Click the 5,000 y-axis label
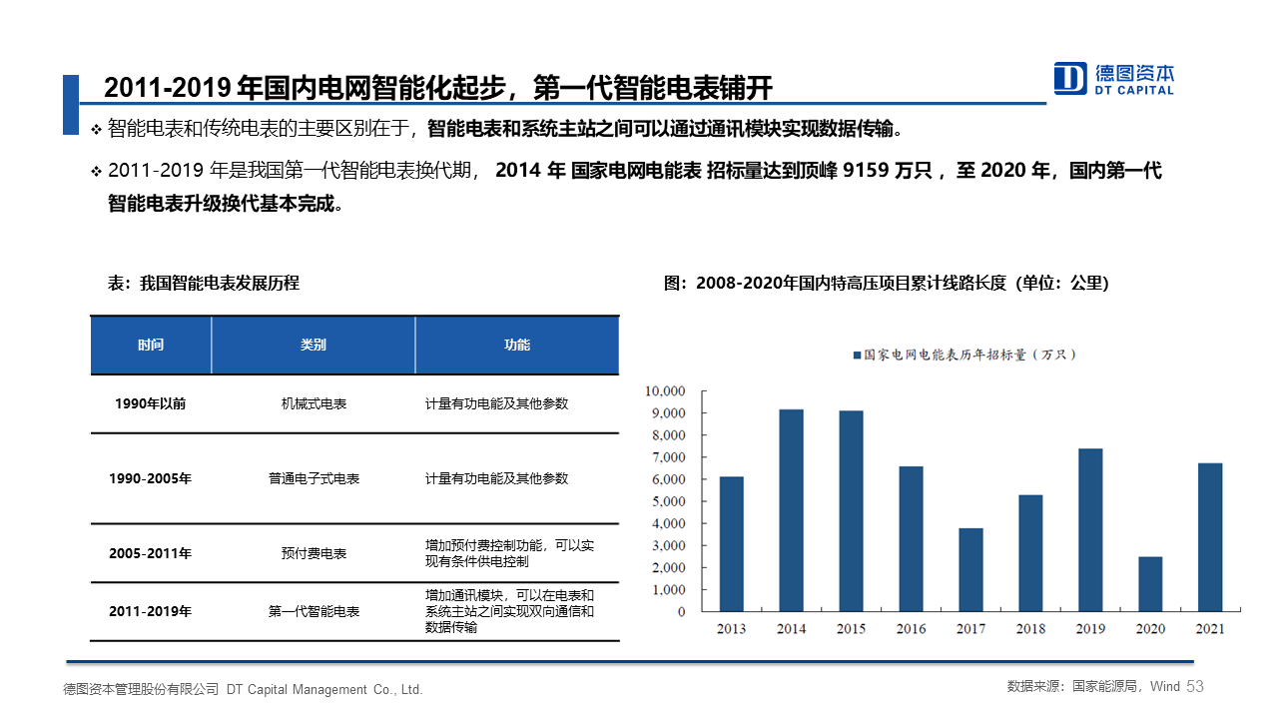Screen dimensions: 1278x719 click(x=668, y=501)
